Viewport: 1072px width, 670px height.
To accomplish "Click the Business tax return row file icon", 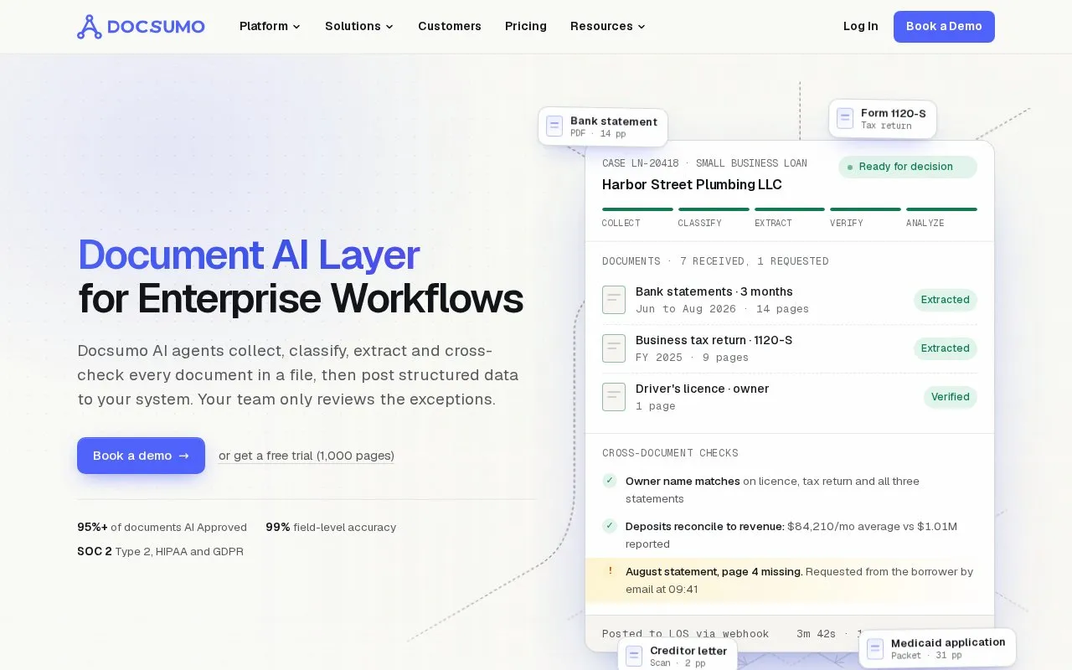I will point(614,348).
